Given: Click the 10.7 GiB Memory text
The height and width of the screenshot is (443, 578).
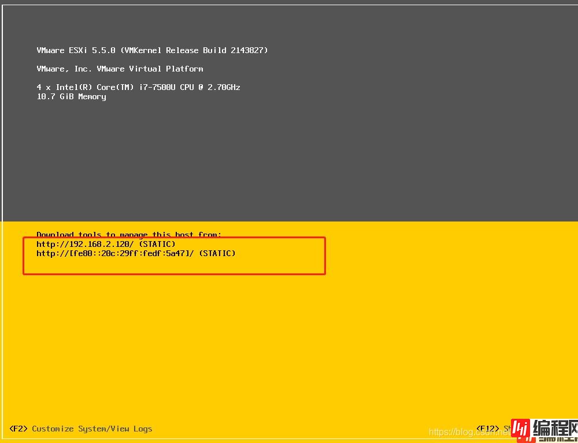Looking at the screenshot, I should click(x=71, y=96).
